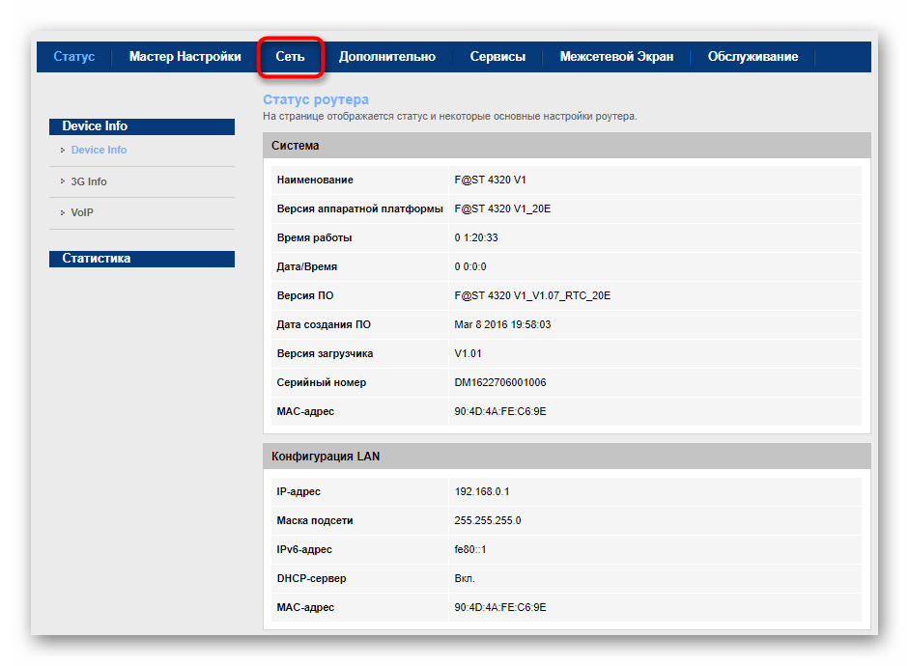This screenshot has height=666, width=909.
Task: Click the arrow bullet beside Device Info link
Action: [x=63, y=150]
